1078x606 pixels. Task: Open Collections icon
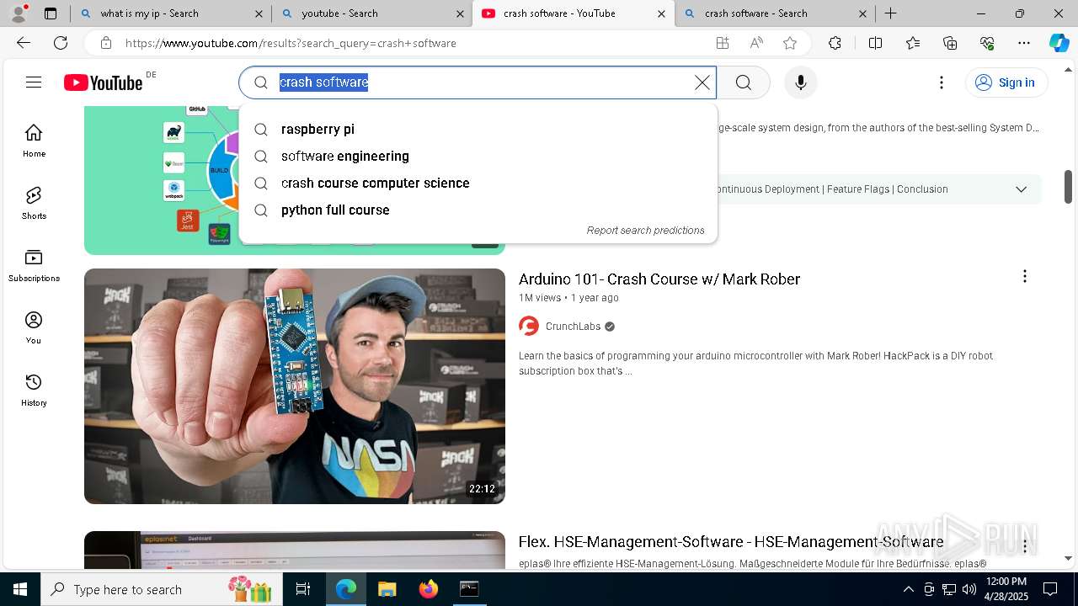coord(950,43)
